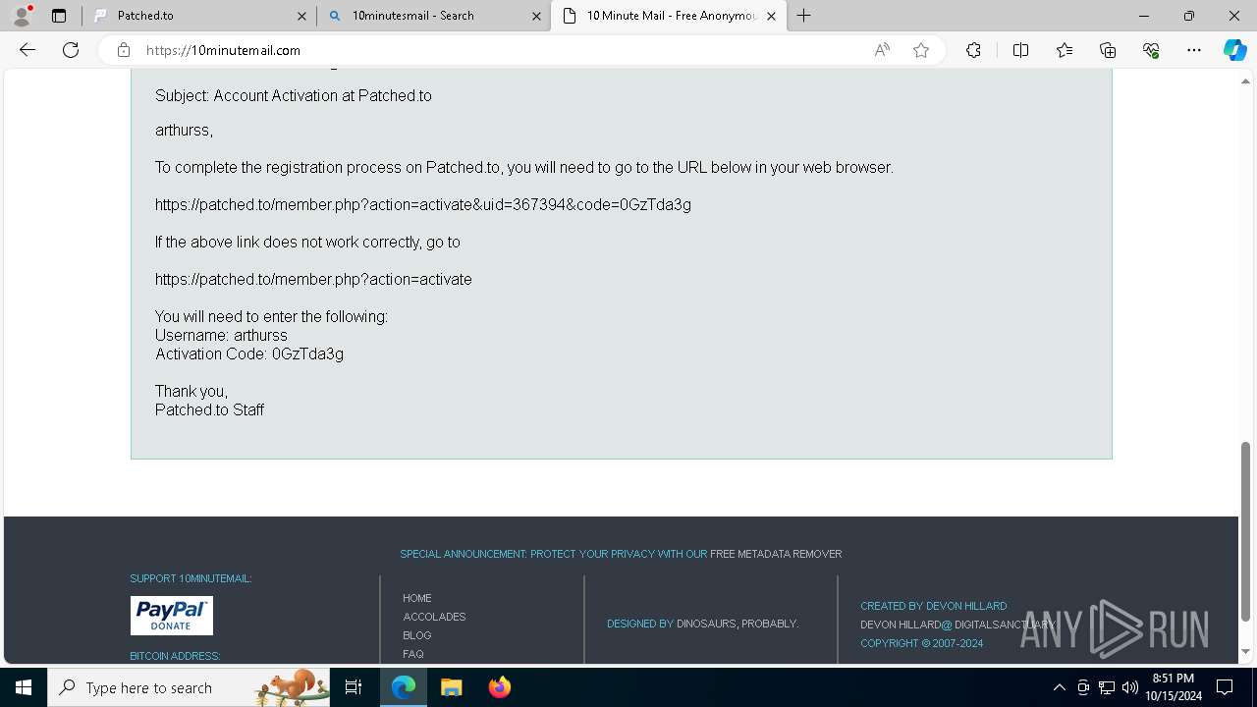Screen dimensions: 1257x707
Task: Open the taskbar clock and date
Action: [1174, 687]
